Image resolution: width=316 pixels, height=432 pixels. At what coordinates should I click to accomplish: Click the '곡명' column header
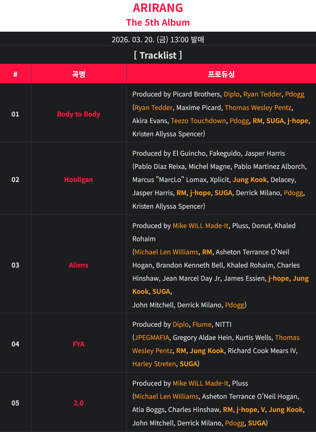click(79, 74)
